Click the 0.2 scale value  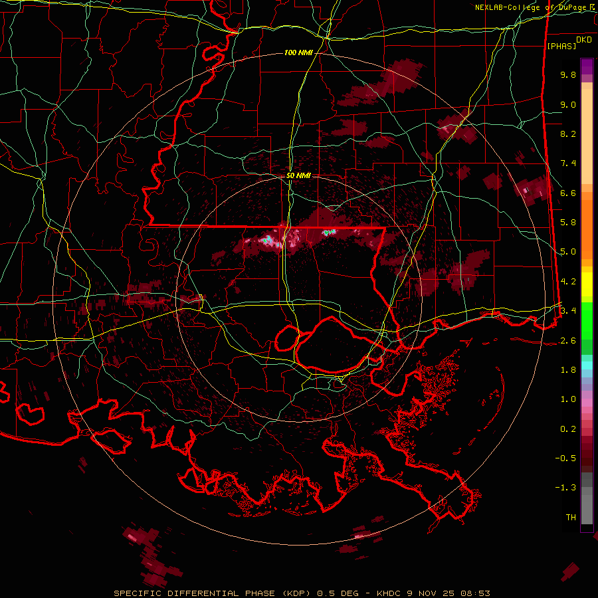coord(568,429)
